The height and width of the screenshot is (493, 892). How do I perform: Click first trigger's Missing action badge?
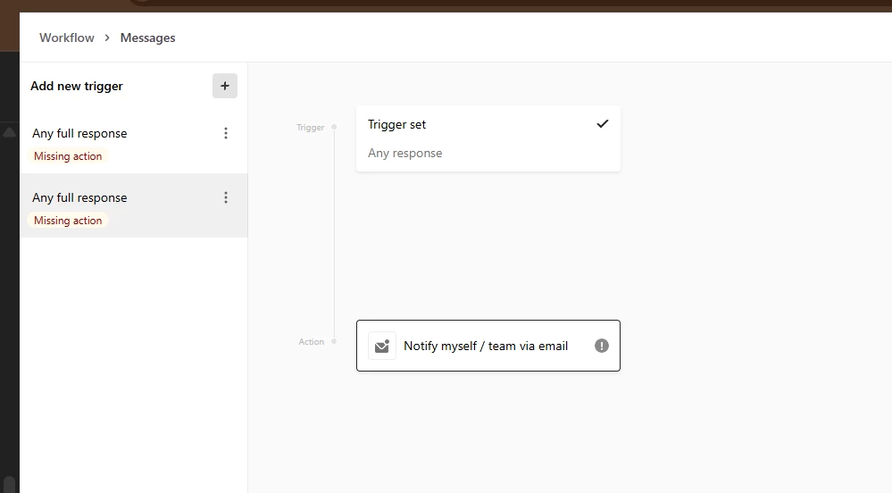[68, 156]
